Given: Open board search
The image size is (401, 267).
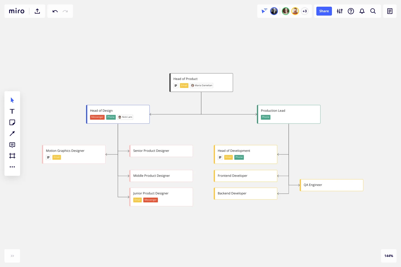Looking at the screenshot, I should (373, 11).
